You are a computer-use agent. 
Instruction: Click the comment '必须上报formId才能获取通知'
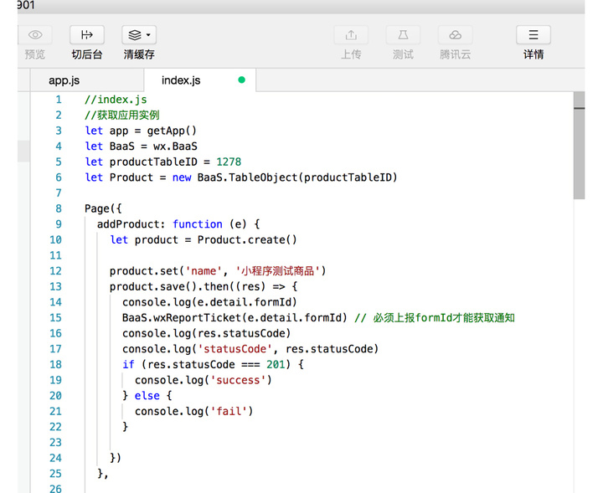pyautogui.click(x=444, y=318)
